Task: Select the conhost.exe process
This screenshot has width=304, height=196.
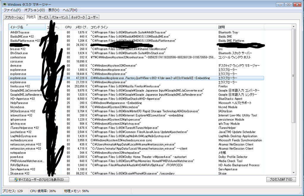Action: (136, 57)
